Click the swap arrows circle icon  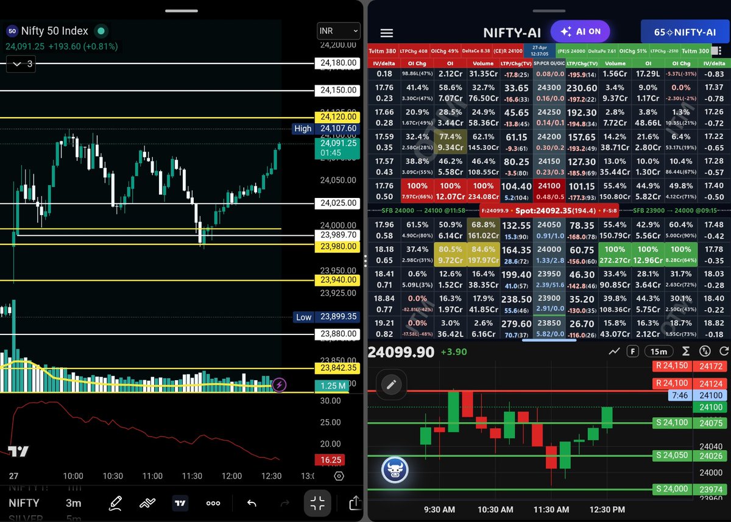coord(705,351)
